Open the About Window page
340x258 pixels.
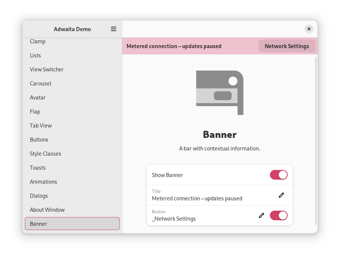point(72,210)
